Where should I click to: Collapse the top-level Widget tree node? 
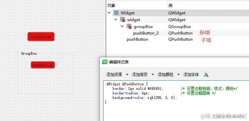click(109, 13)
